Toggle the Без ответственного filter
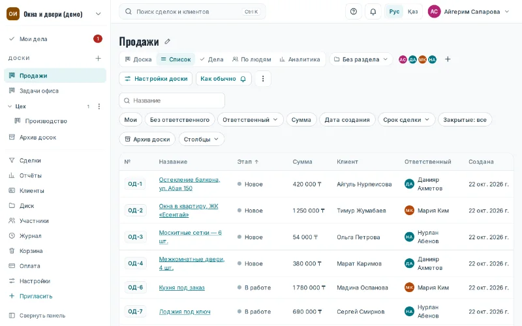The image size is (522, 326). point(180,120)
